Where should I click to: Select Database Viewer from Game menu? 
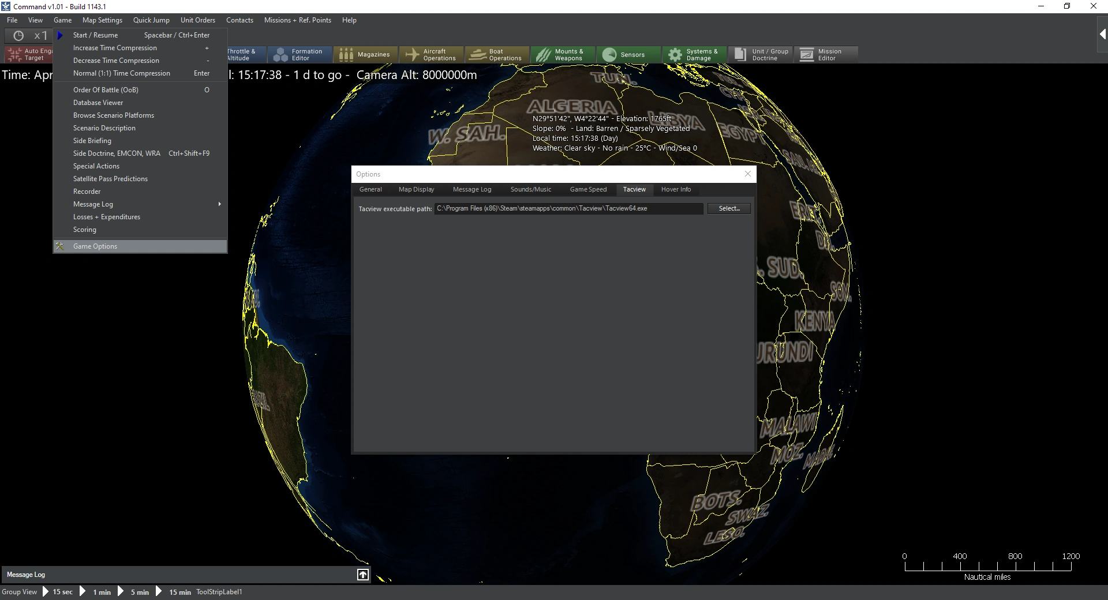click(x=98, y=103)
